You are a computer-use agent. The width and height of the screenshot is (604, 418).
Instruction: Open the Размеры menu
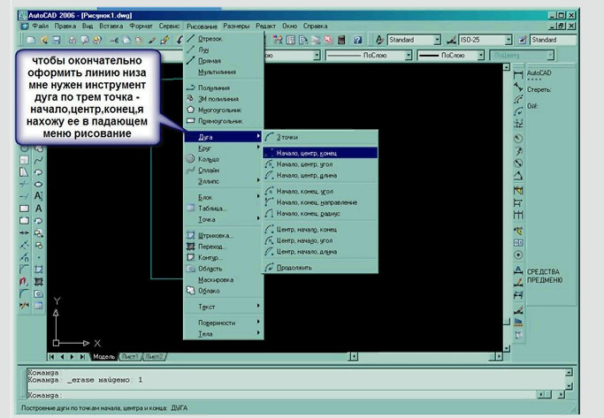pyautogui.click(x=235, y=27)
